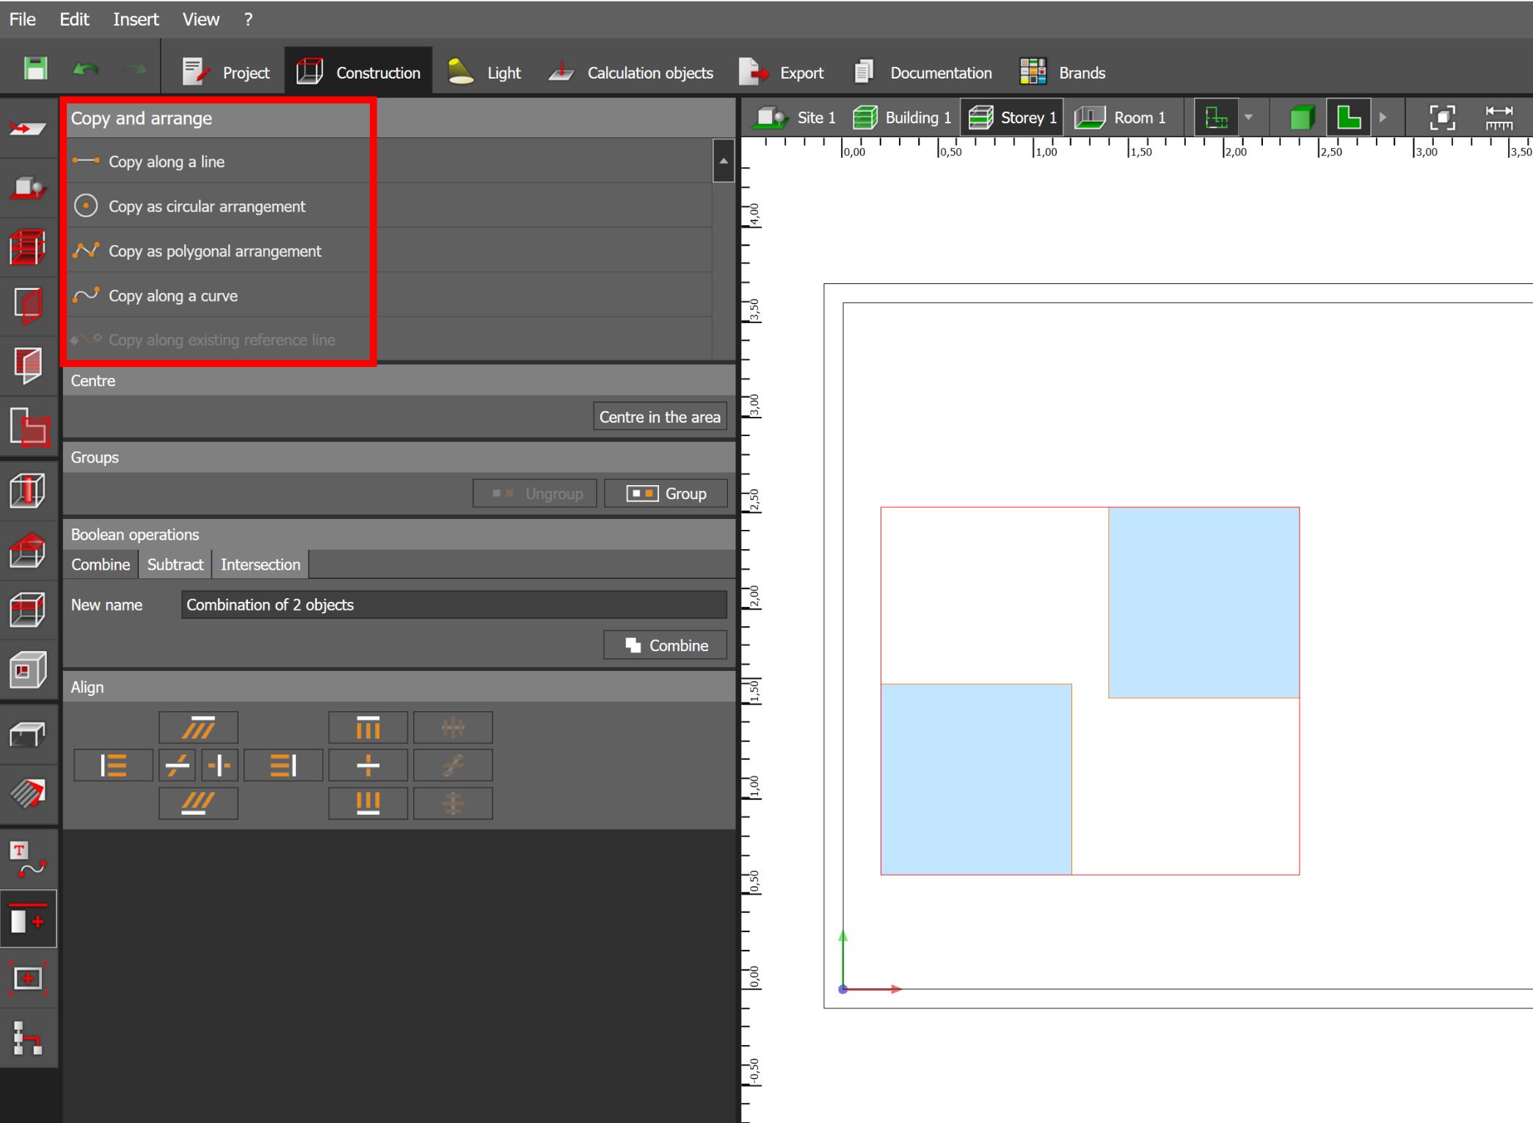Open the dropdown arrow beside plan icon
Screen dimensions: 1533x1123
[x=1248, y=117]
